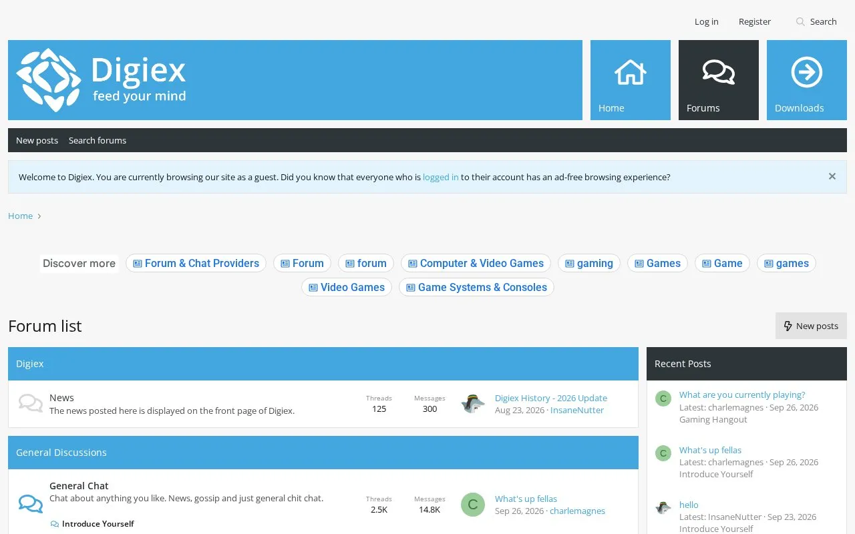
Task: Open 'Game Systems & Consoles' discover tag
Action: [476, 287]
